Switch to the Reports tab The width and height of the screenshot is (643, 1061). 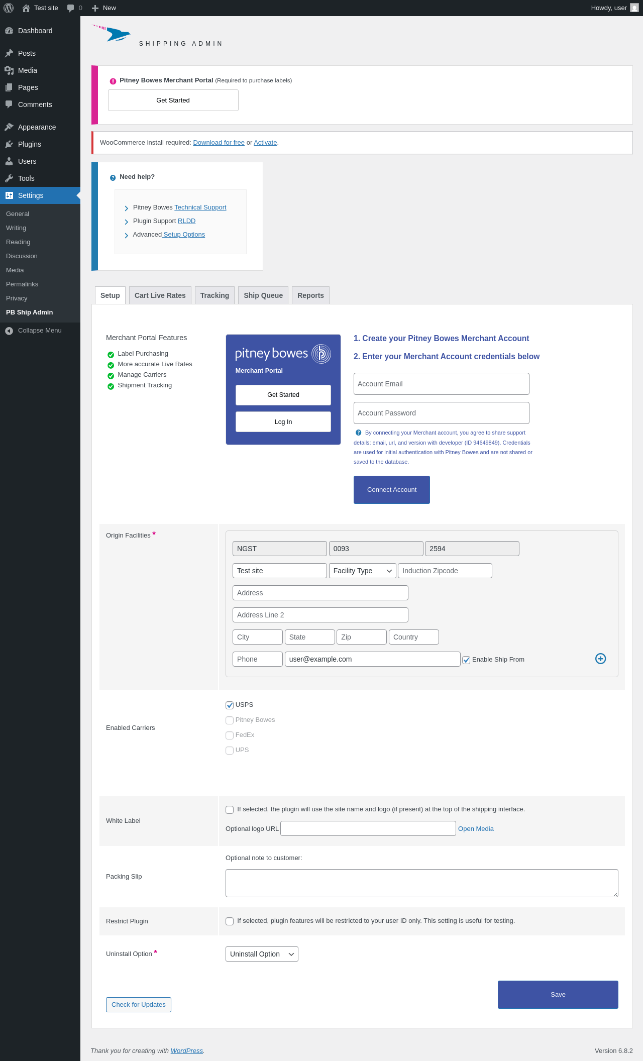(310, 295)
